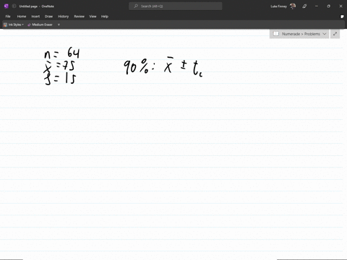Click the OneNote app logo icon
This screenshot has width=347, height=260.
pyautogui.click(x=7, y=6)
